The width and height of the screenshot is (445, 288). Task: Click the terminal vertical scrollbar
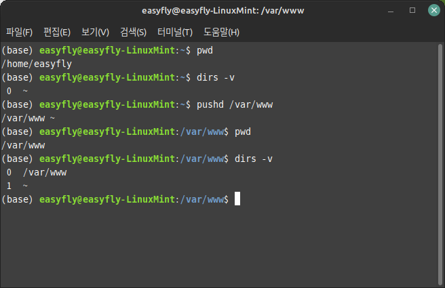[x=440, y=165]
